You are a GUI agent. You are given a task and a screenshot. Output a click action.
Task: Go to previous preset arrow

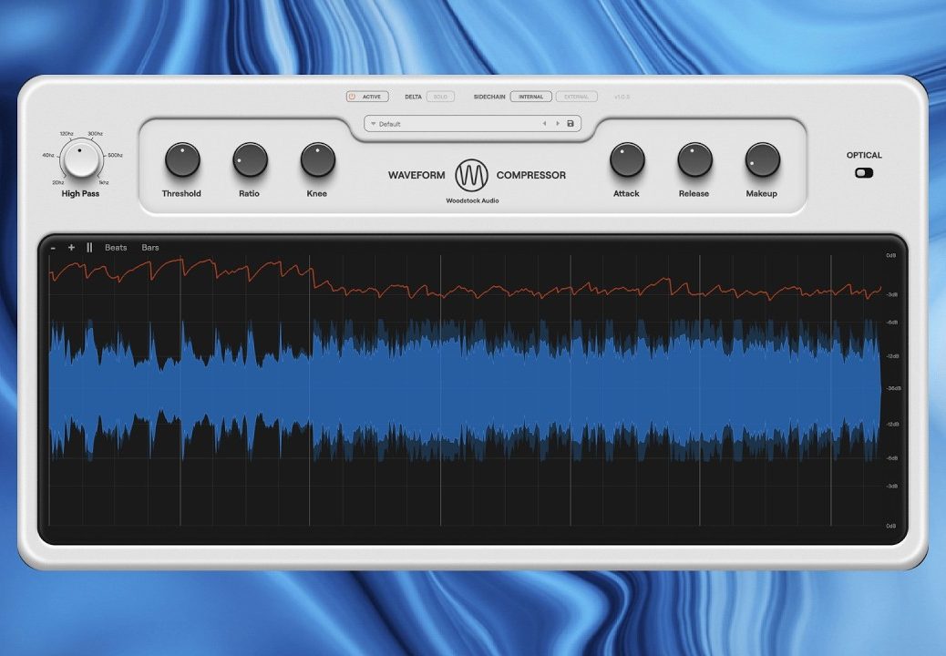click(544, 124)
